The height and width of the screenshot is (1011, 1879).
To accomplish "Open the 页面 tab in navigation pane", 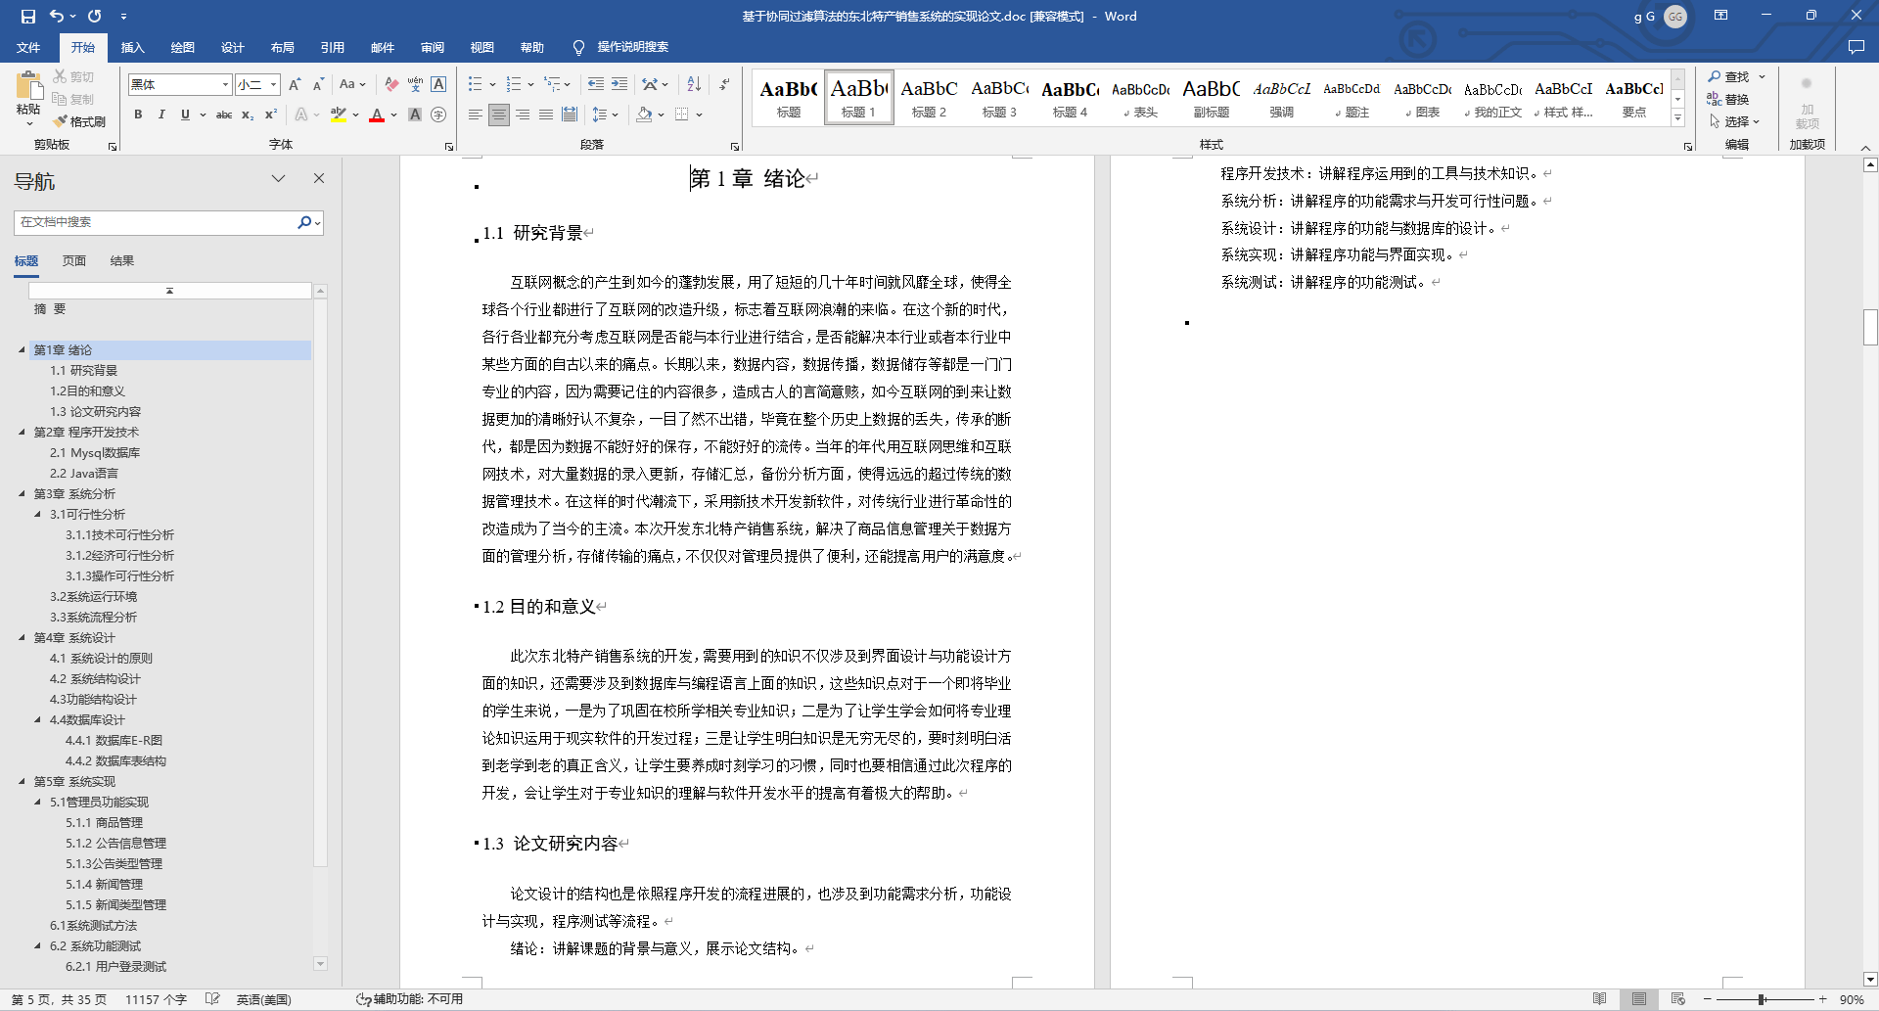I will point(74,261).
